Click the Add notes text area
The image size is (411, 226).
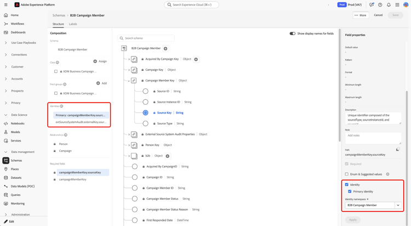click(x=373, y=138)
